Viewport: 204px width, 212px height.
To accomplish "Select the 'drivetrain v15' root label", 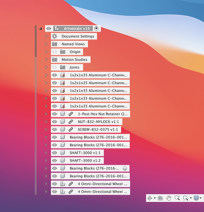I will 77,28.
